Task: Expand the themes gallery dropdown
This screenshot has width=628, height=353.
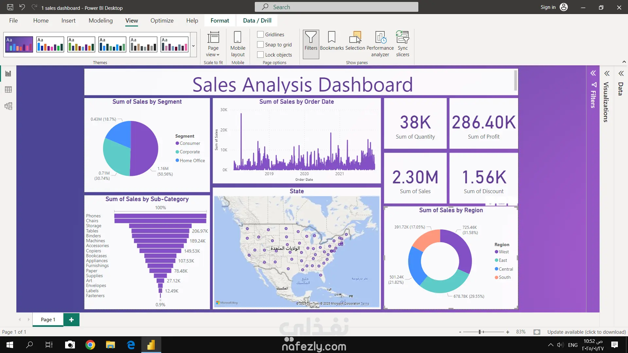Action: click(x=193, y=46)
